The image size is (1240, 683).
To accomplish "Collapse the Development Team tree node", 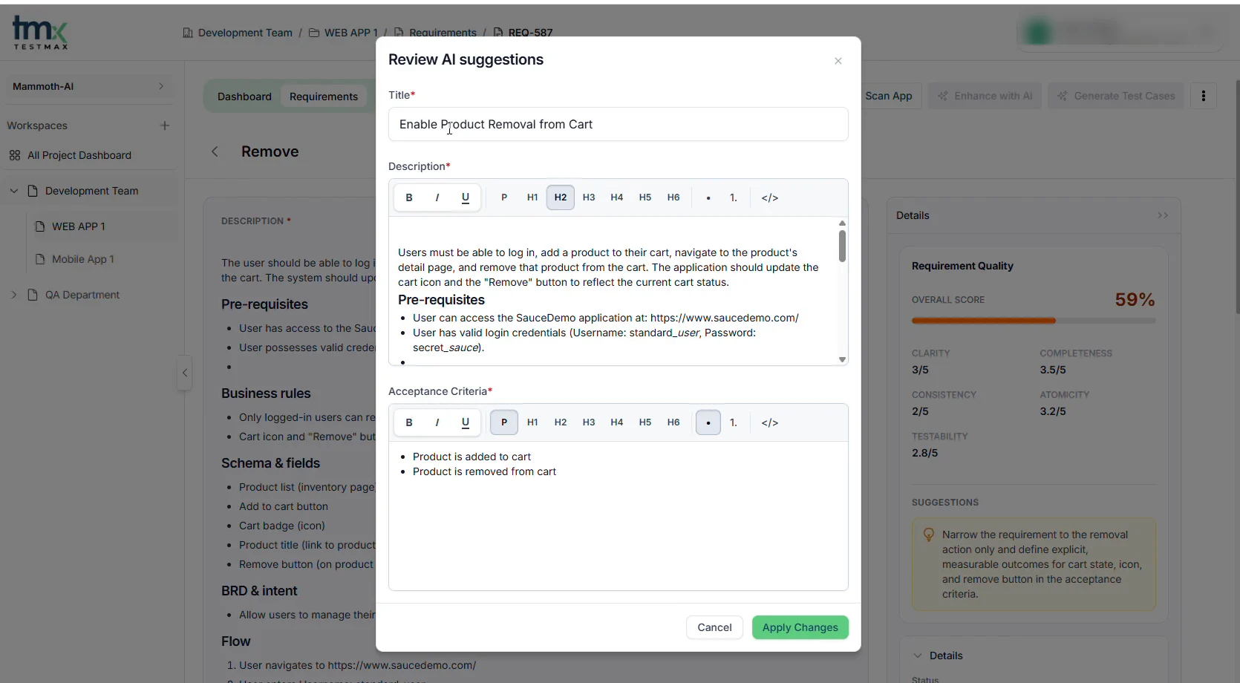I will [13, 191].
